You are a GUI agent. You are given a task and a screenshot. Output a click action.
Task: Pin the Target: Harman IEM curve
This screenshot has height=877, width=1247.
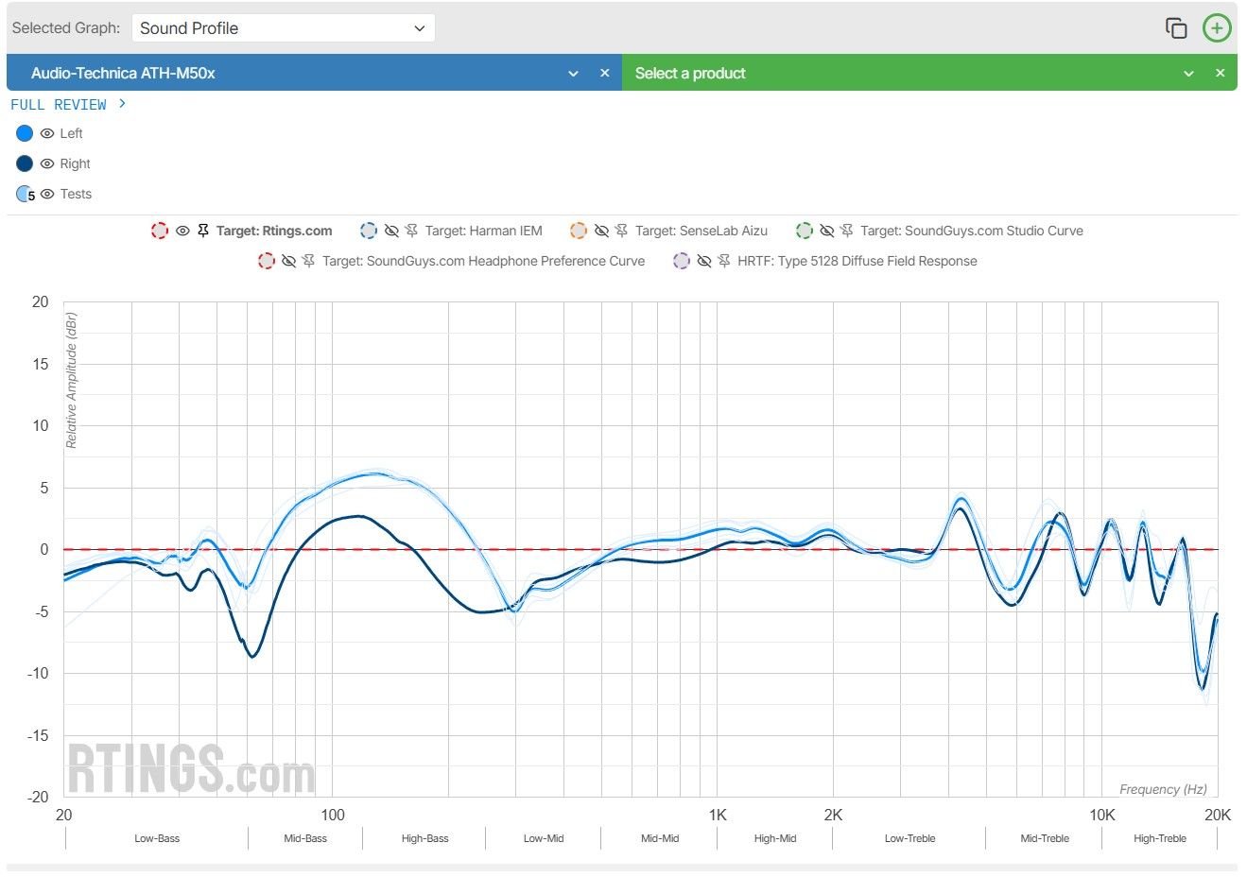[x=411, y=231]
